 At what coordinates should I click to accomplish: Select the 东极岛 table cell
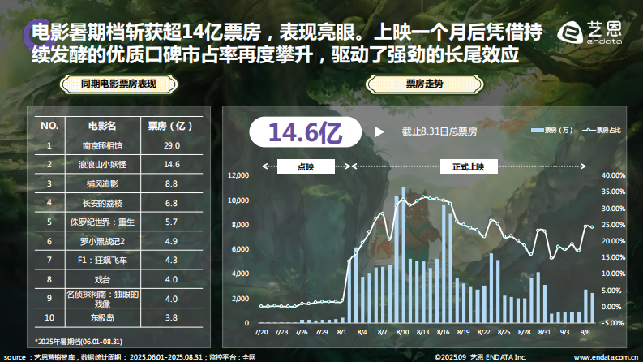point(102,317)
